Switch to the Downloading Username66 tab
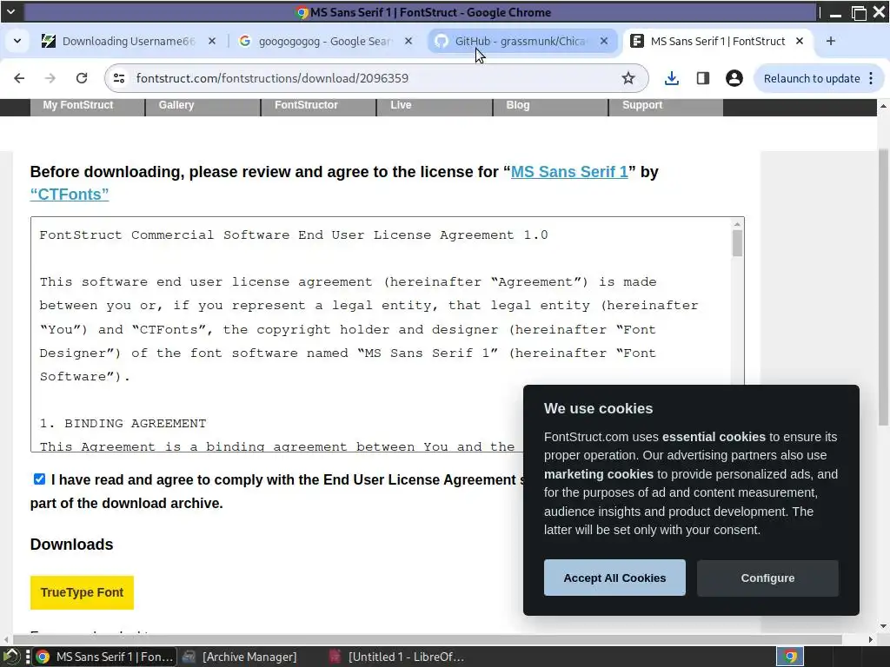The height and width of the screenshot is (667, 890). tap(129, 41)
